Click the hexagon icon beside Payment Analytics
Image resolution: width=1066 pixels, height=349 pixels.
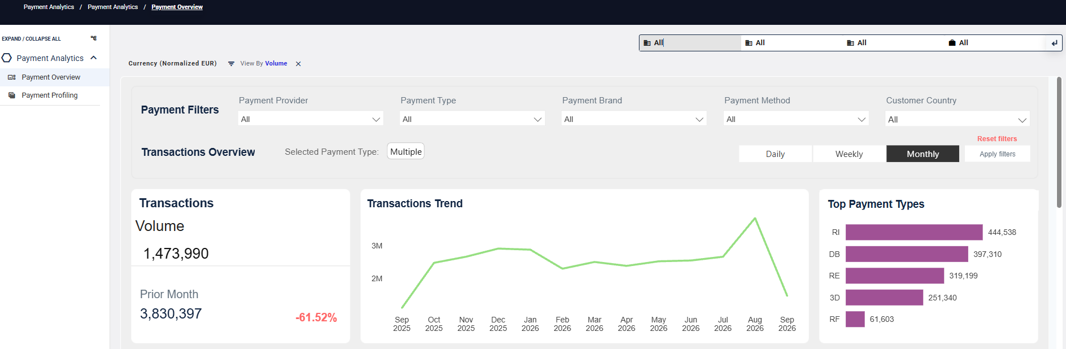click(7, 58)
